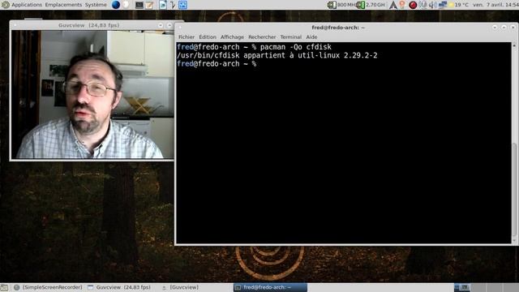The width and height of the screenshot is (519, 292).
Task: Open Fichier menu in terminal
Action: coord(187,37)
